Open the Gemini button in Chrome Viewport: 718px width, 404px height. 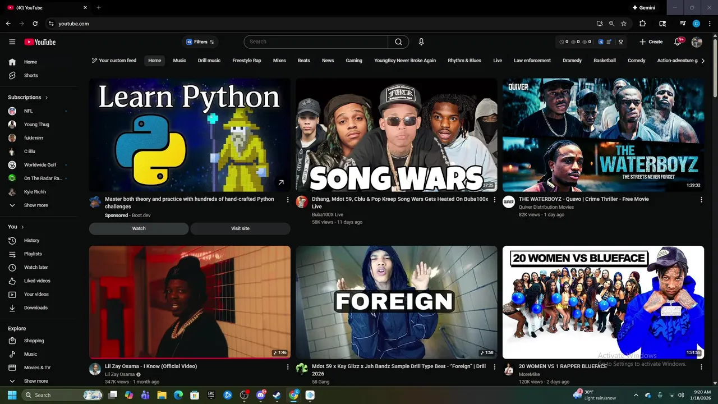coord(643,8)
